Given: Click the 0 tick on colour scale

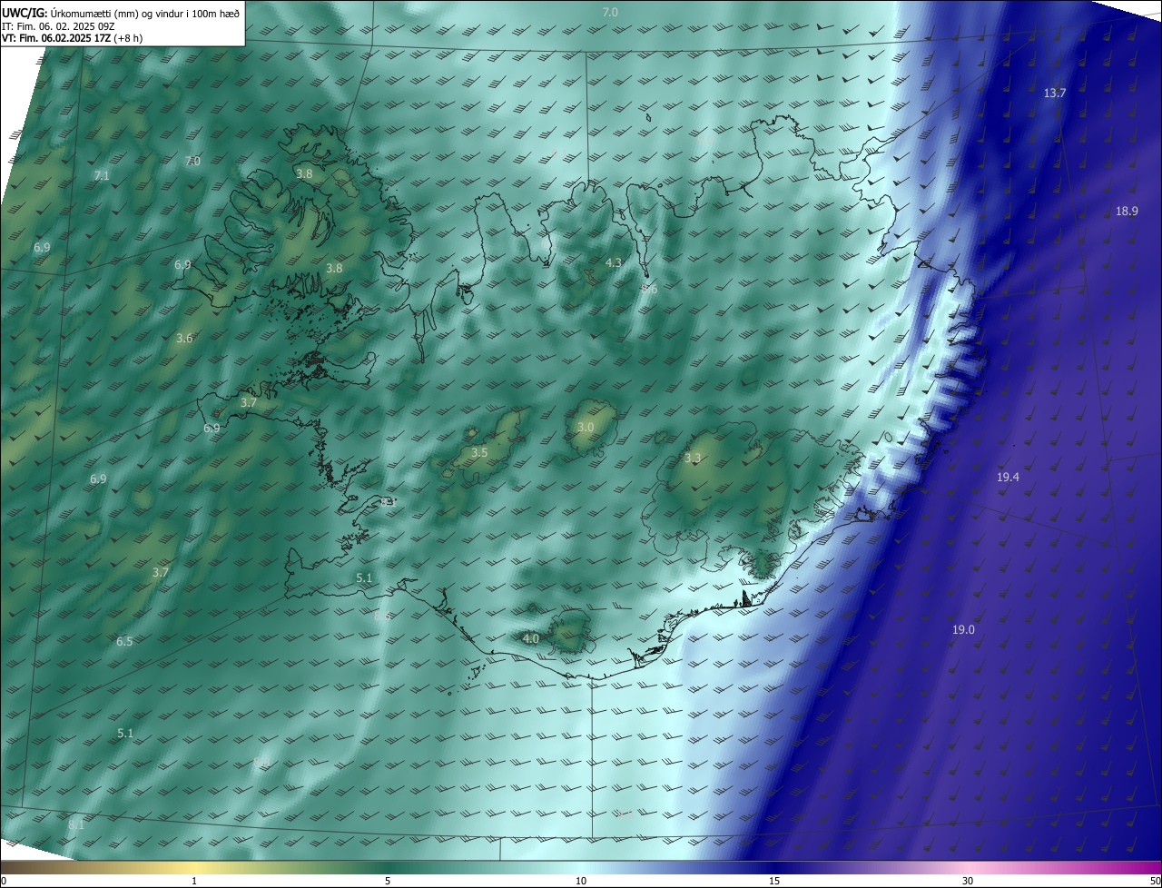Looking at the screenshot, I should (4, 881).
